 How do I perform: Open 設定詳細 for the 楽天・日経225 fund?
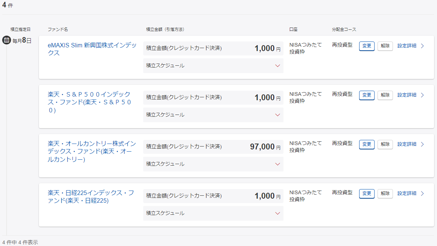point(407,193)
